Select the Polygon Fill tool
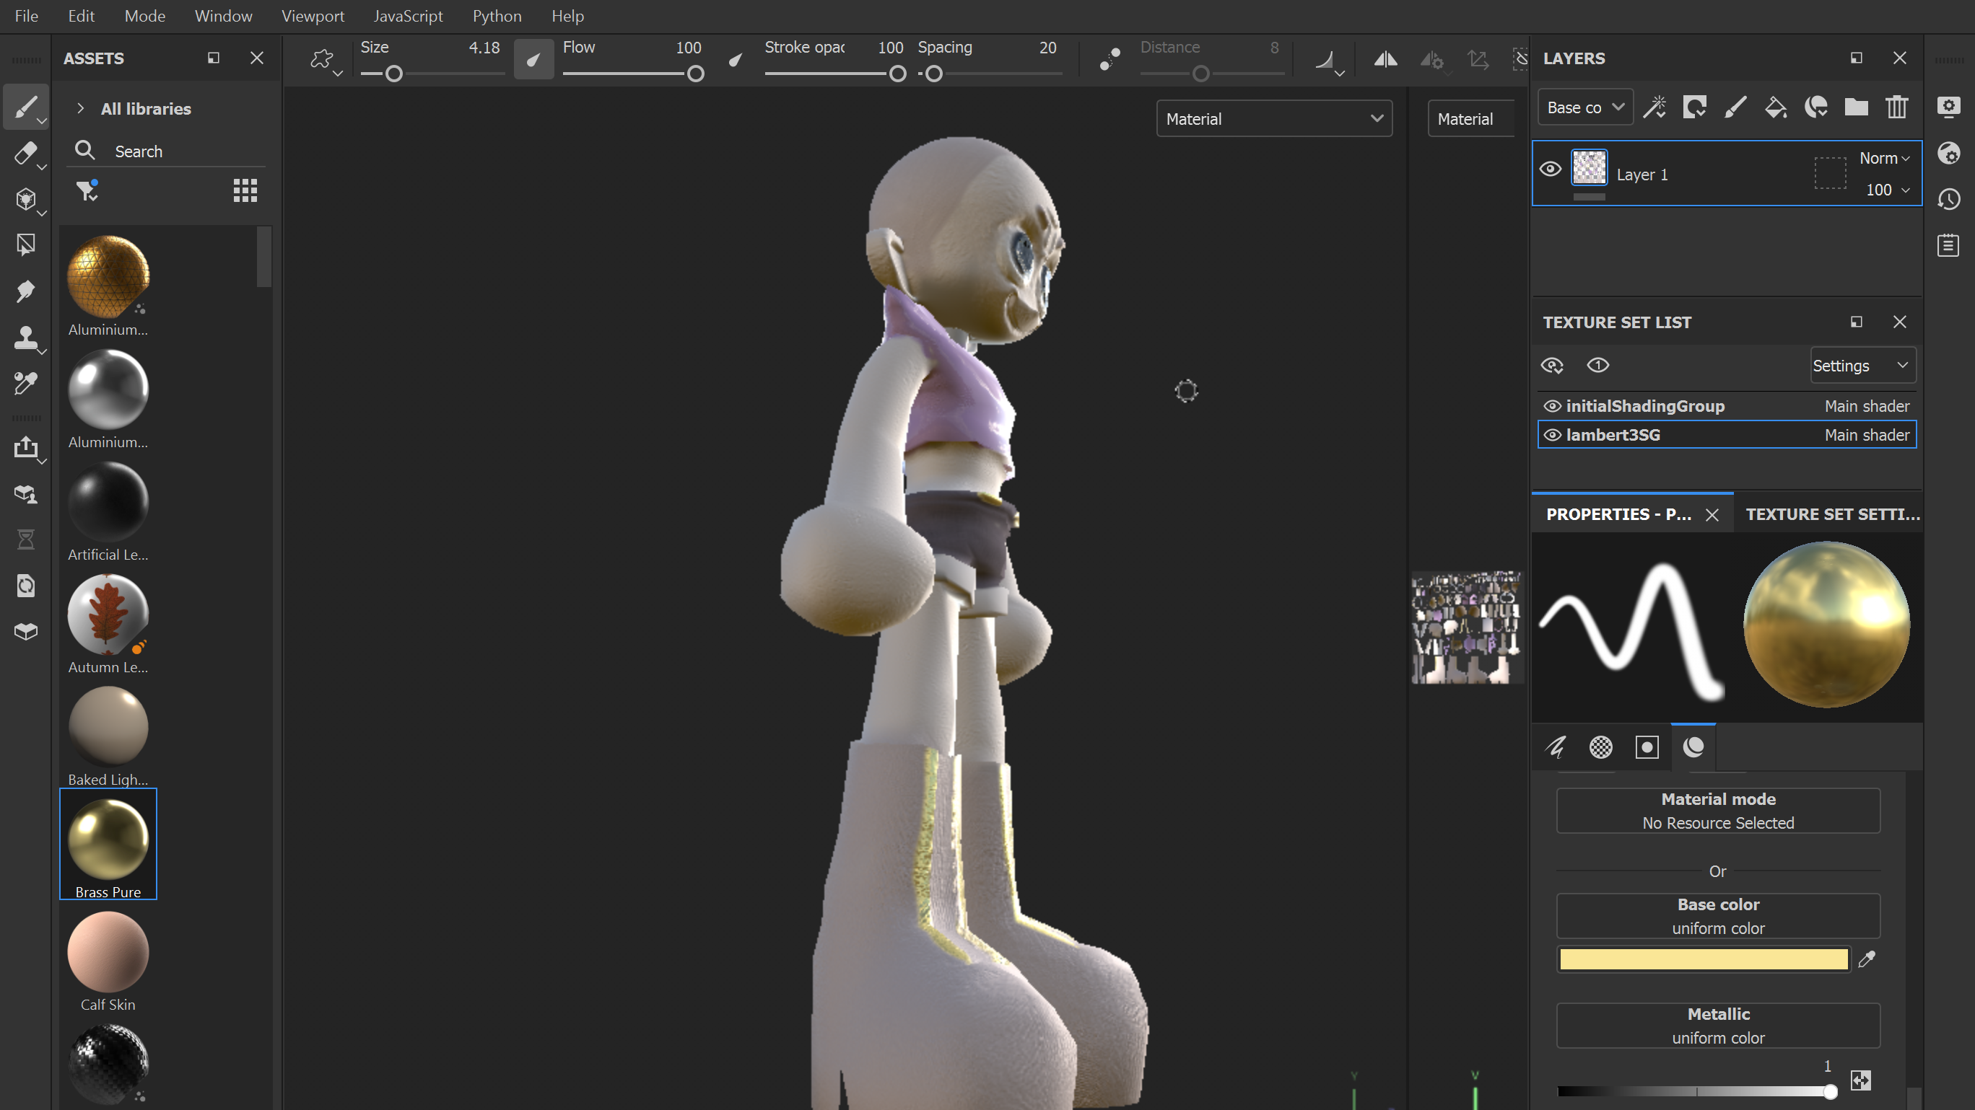 tap(25, 245)
